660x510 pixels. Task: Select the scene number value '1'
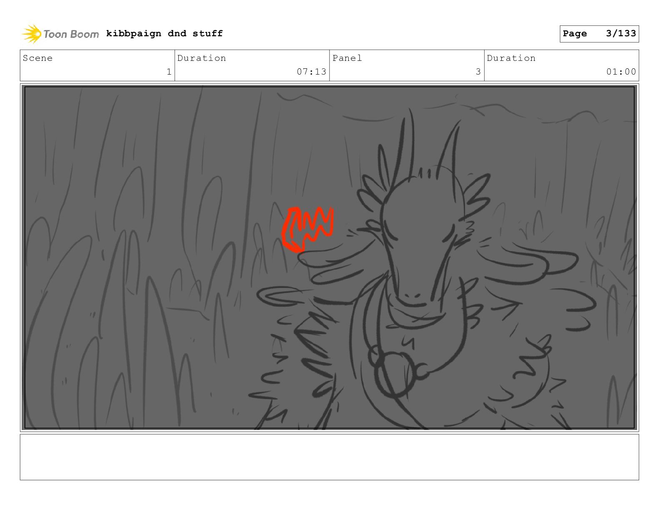pyautogui.click(x=169, y=72)
